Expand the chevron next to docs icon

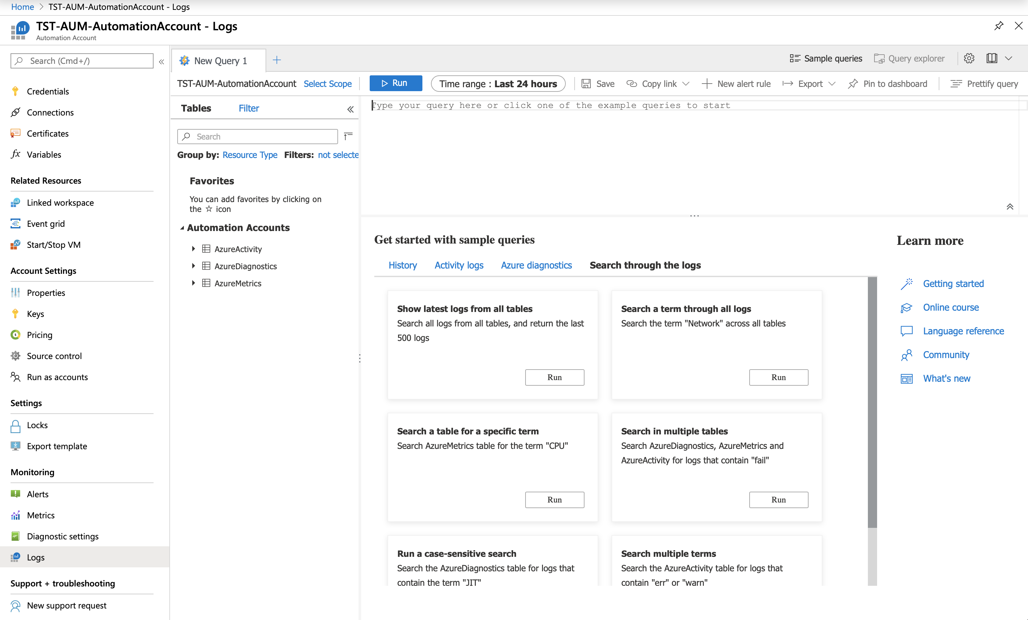(1008, 58)
